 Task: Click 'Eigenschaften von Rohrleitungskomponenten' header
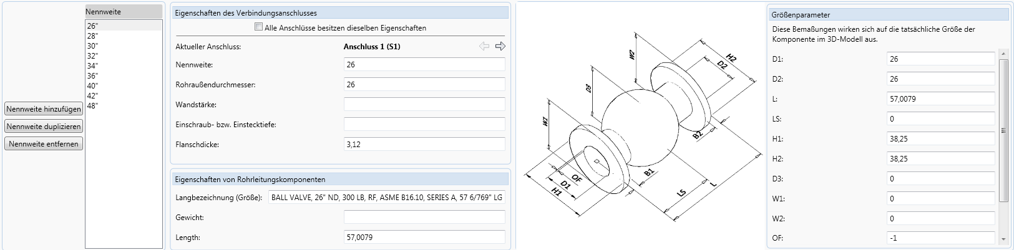[340, 179]
